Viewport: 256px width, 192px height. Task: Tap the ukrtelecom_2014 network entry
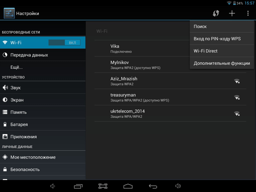(170, 113)
